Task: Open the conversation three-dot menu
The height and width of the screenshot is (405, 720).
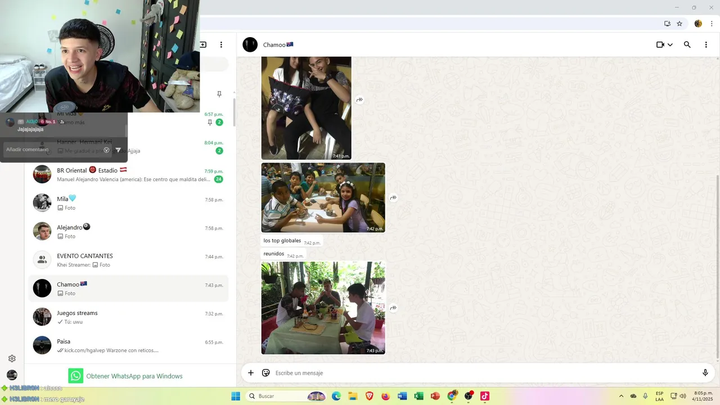Action: [x=706, y=44]
